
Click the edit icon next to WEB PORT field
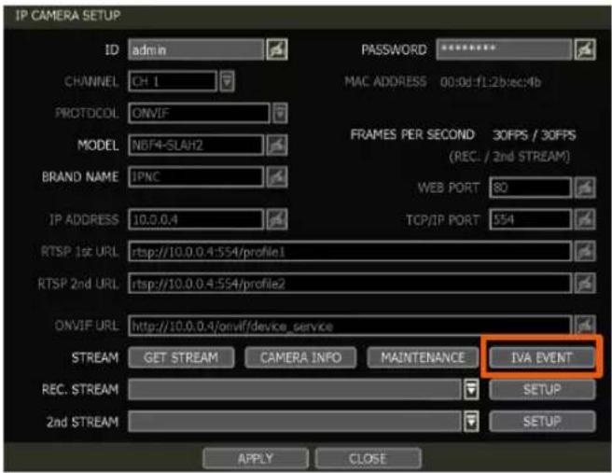(x=585, y=188)
